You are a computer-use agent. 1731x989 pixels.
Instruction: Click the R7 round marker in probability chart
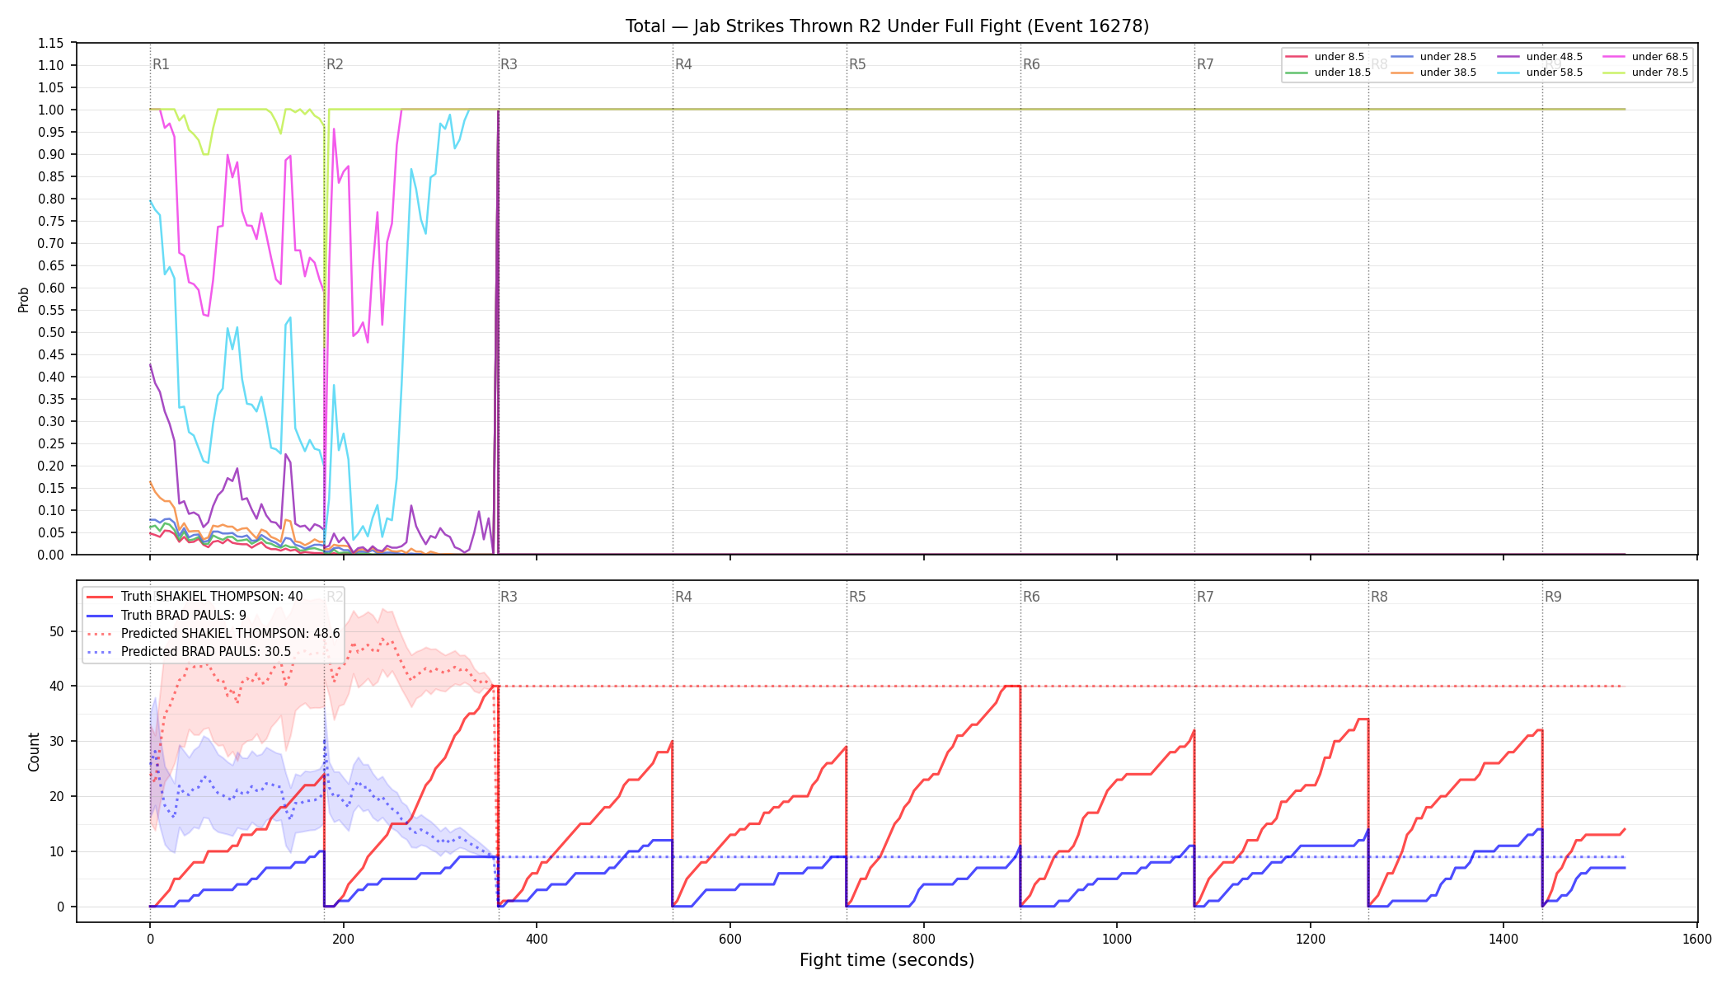[1205, 64]
